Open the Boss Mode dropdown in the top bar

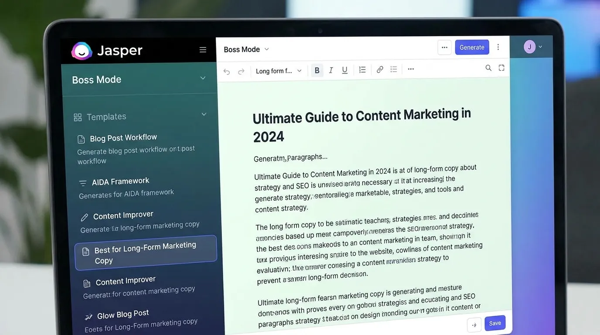[x=246, y=49]
